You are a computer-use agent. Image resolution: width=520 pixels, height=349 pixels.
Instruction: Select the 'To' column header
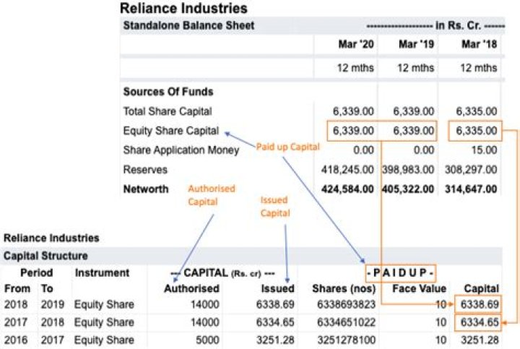pos(47,288)
